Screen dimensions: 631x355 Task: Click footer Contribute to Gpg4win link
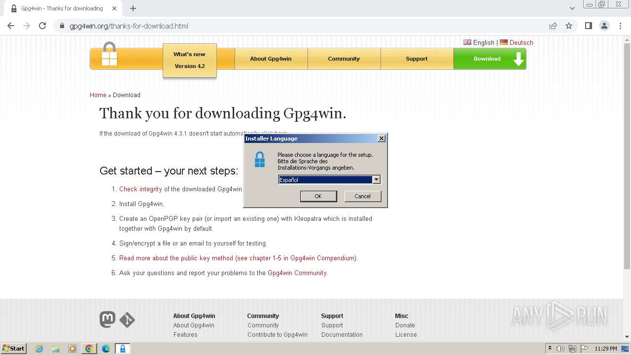click(x=278, y=335)
